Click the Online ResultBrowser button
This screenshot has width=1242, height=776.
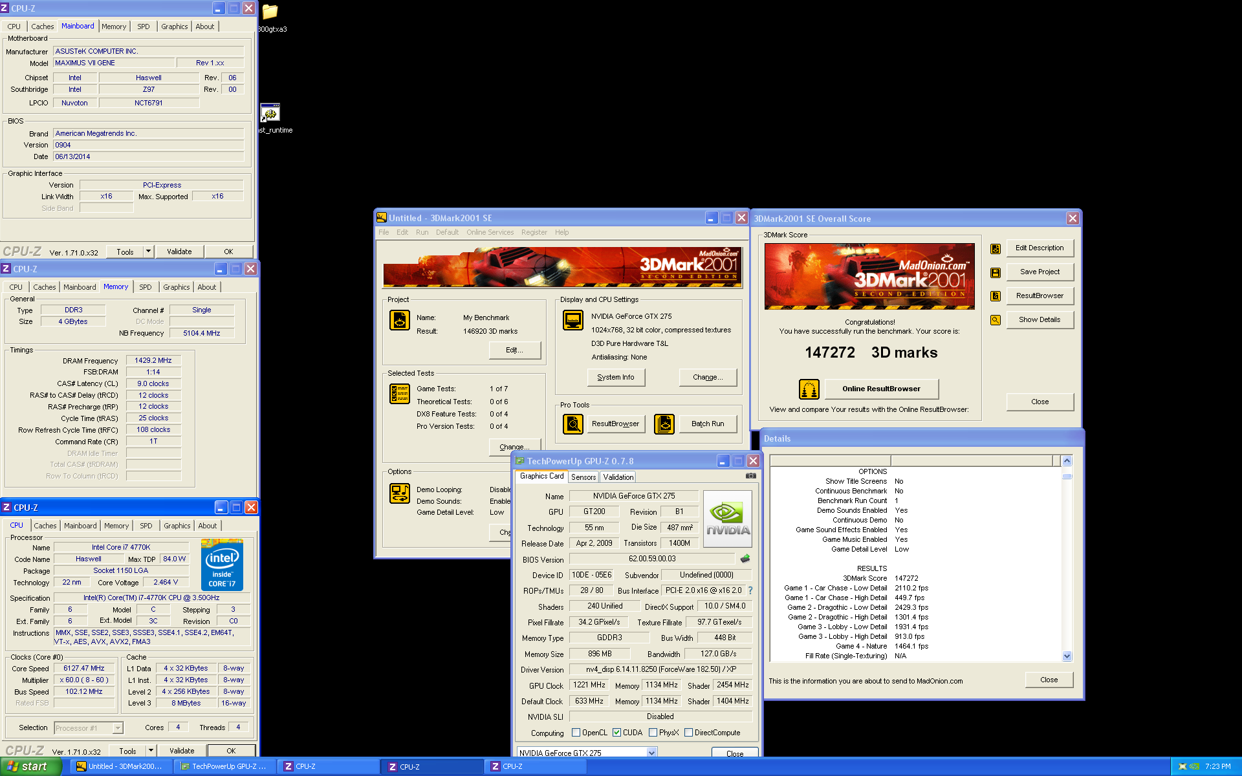point(881,389)
